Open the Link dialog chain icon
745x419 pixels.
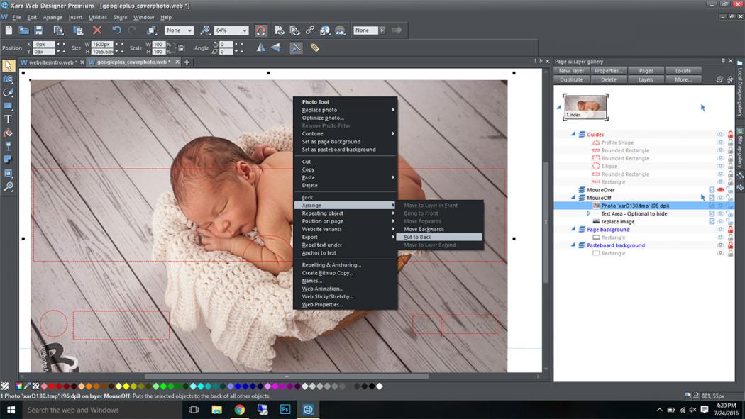tap(310, 30)
